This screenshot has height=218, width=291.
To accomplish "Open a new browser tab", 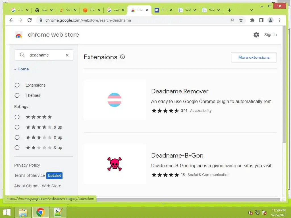I will 229,10.
